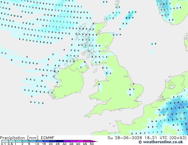Click the "0.1" legend scale label
This screenshot has height=145, width=188.
click(x=3, y=144)
